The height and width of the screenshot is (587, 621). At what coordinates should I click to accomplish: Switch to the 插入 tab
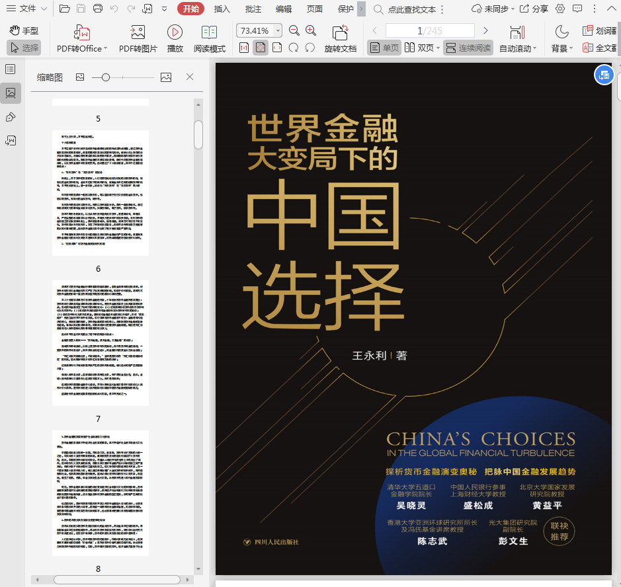click(x=222, y=9)
